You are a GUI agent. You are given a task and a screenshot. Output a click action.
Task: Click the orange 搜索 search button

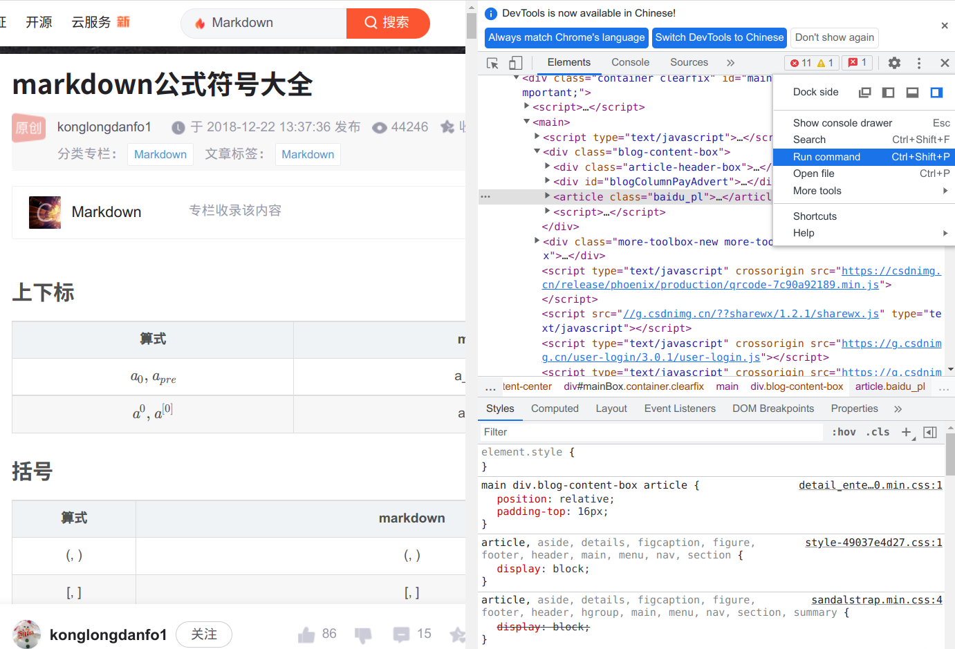point(388,23)
